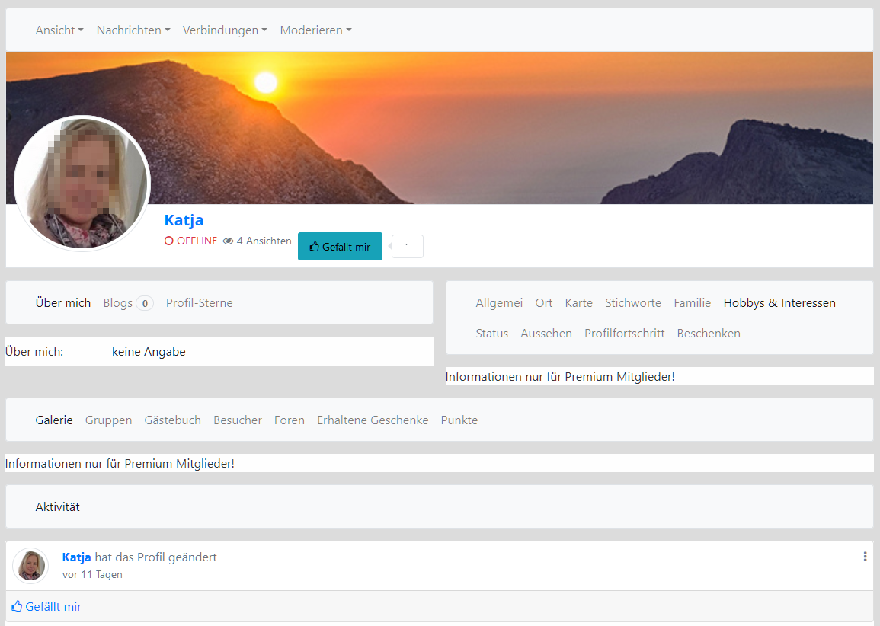
Task: Click the 'vor 11 Tagen' timestamp
Action: coord(92,574)
